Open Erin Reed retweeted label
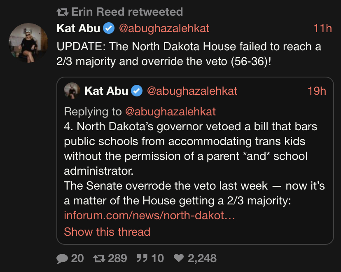 click(127, 12)
